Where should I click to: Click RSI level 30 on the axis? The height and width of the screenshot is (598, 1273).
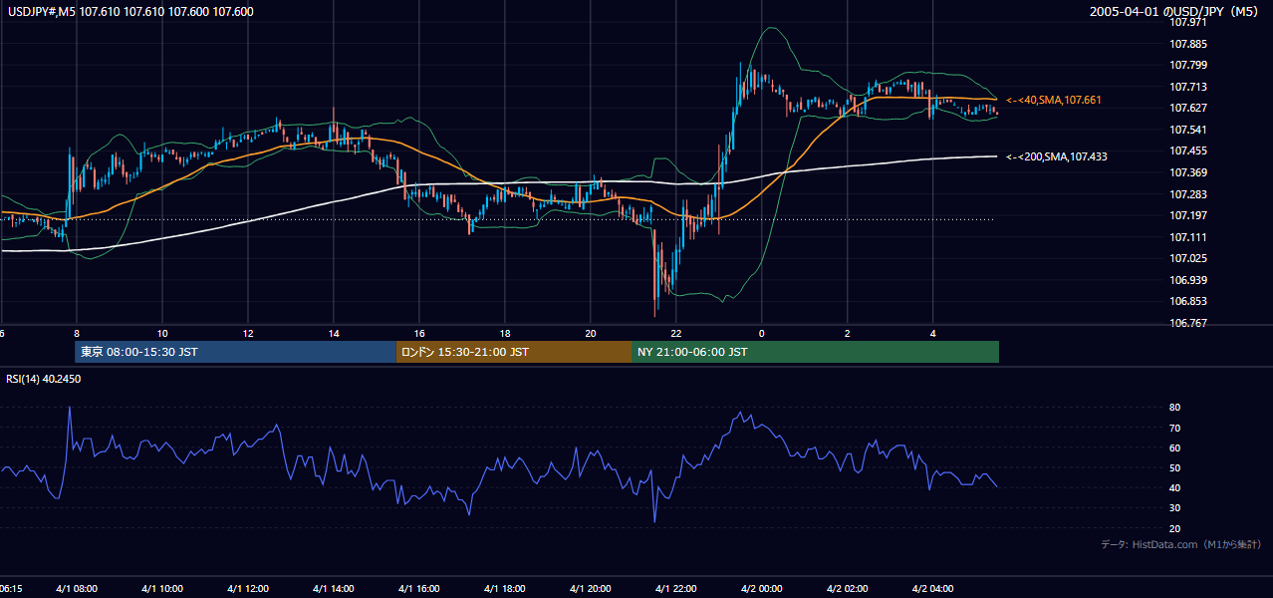[x=1175, y=508]
